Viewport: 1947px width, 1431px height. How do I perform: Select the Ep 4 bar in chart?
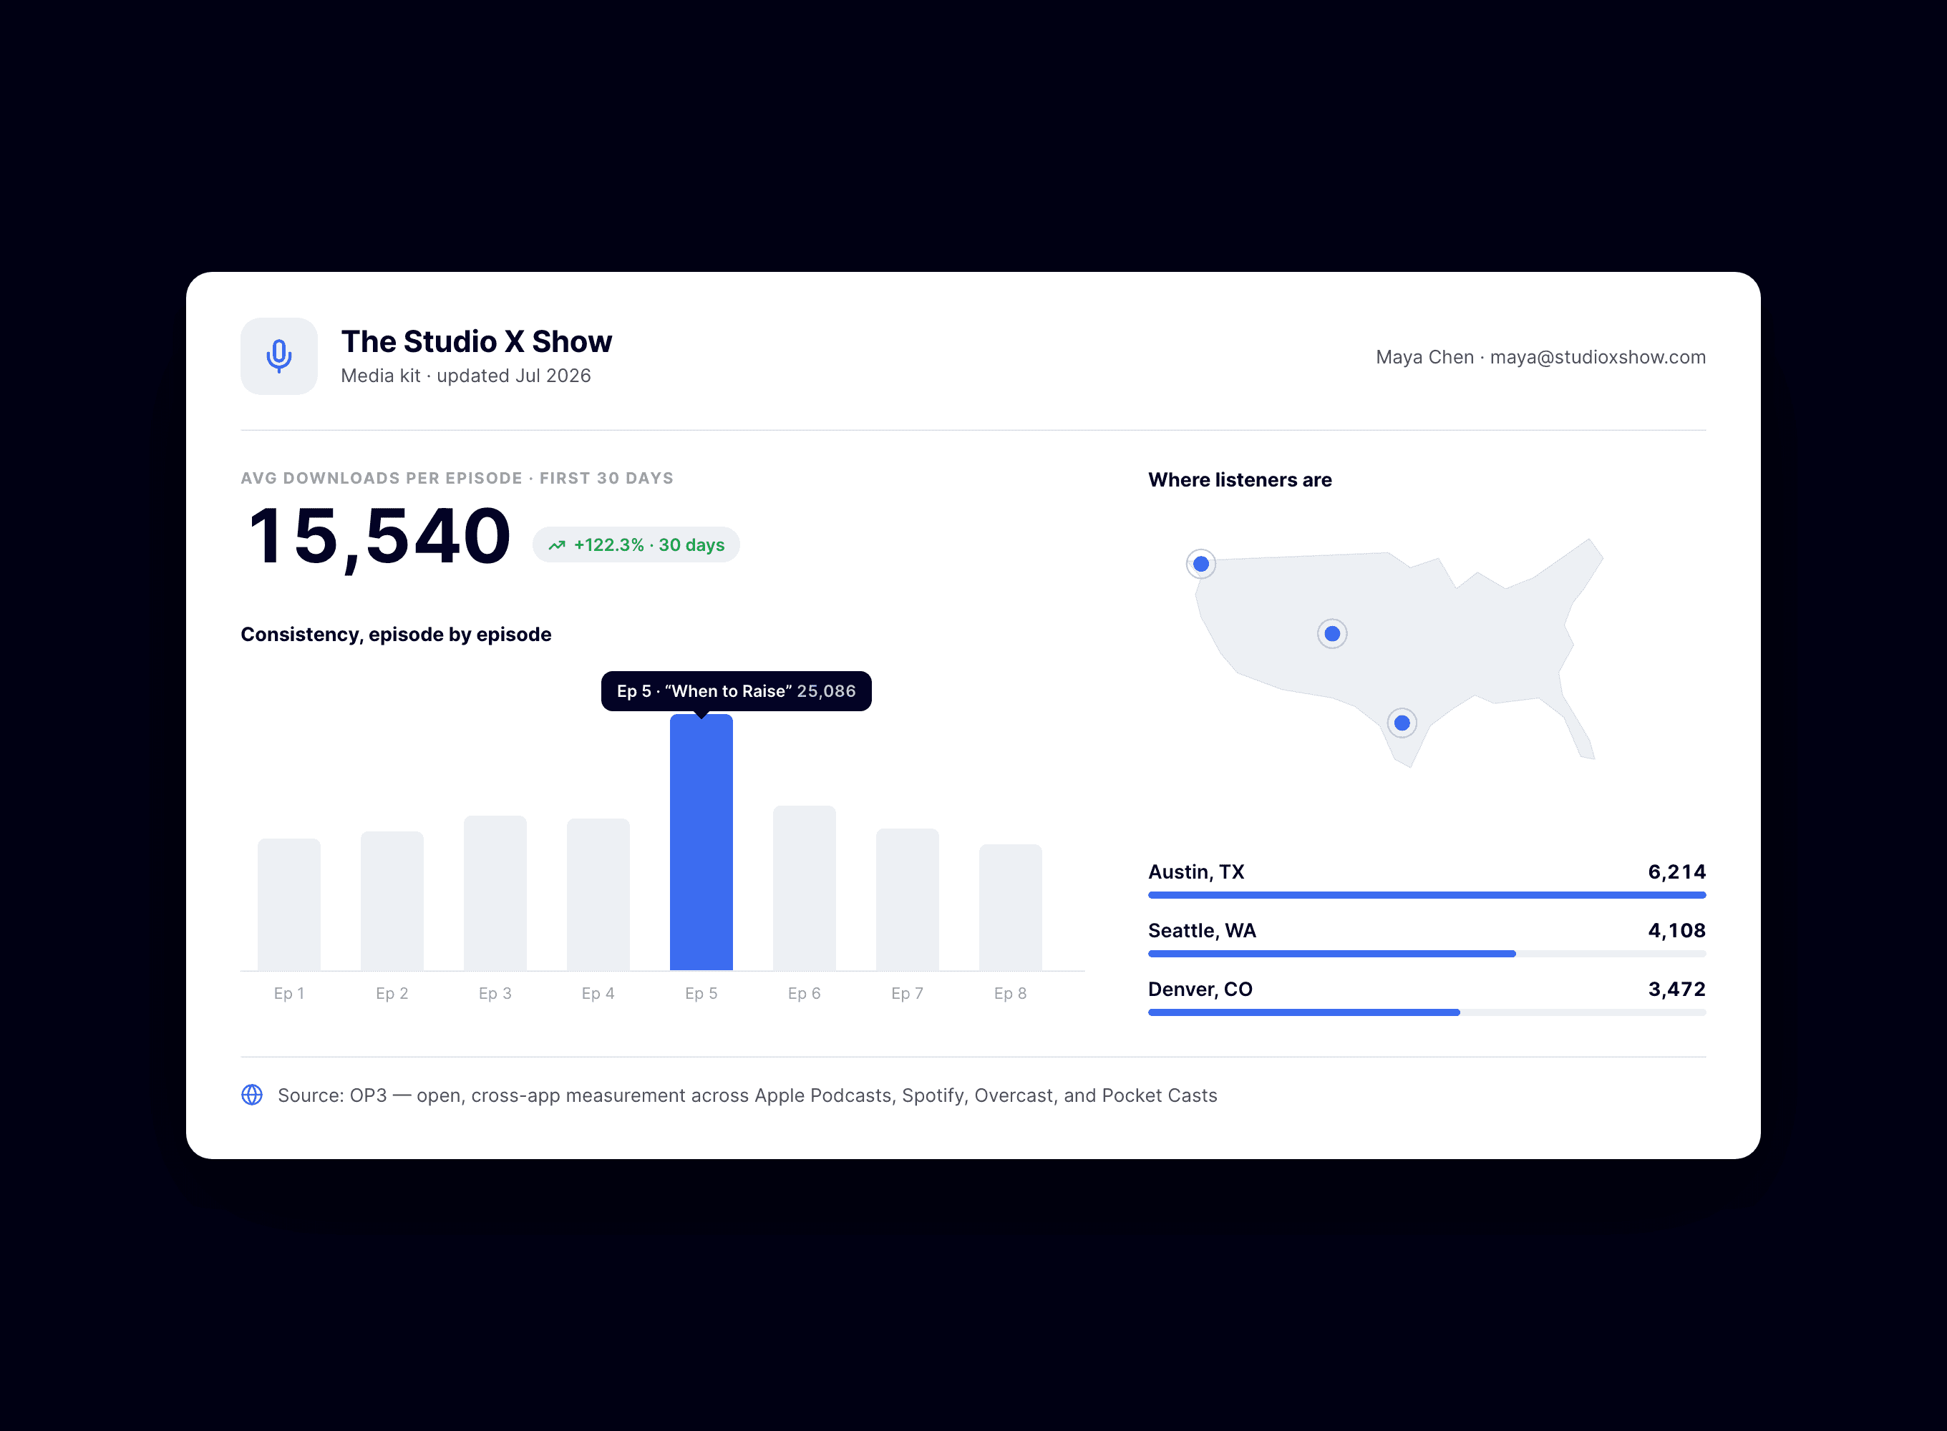coord(598,894)
